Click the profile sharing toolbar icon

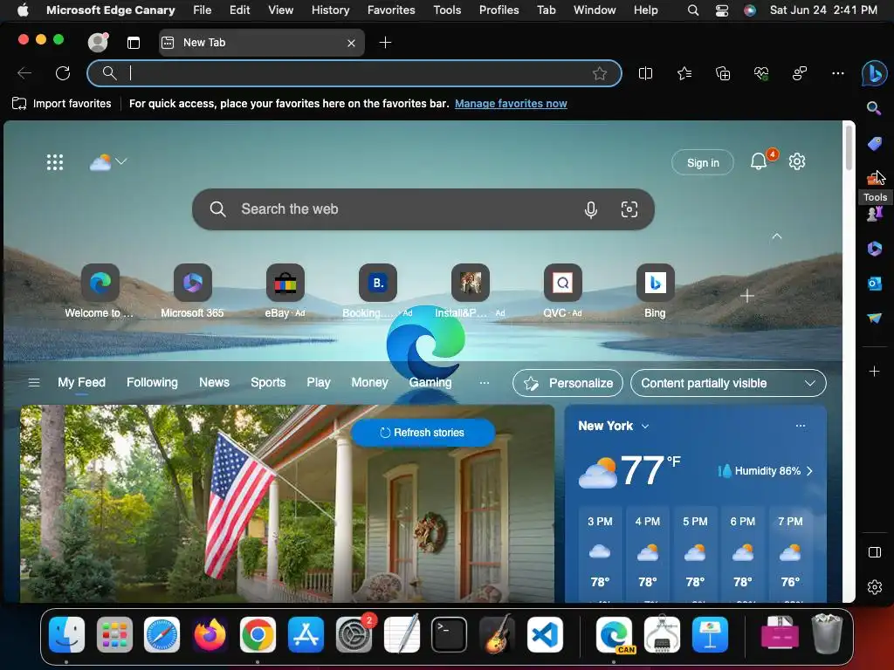(x=800, y=73)
